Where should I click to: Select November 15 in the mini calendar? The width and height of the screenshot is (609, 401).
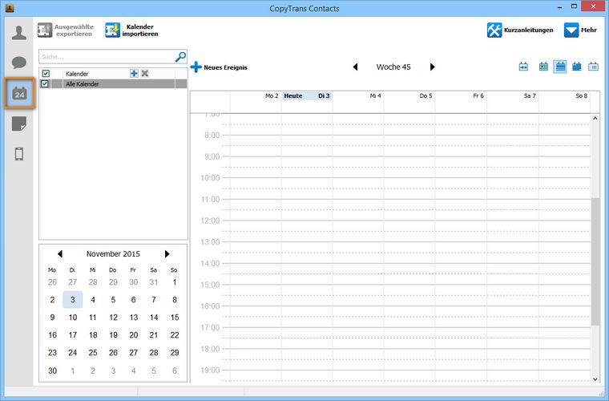(x=175, y=318)
